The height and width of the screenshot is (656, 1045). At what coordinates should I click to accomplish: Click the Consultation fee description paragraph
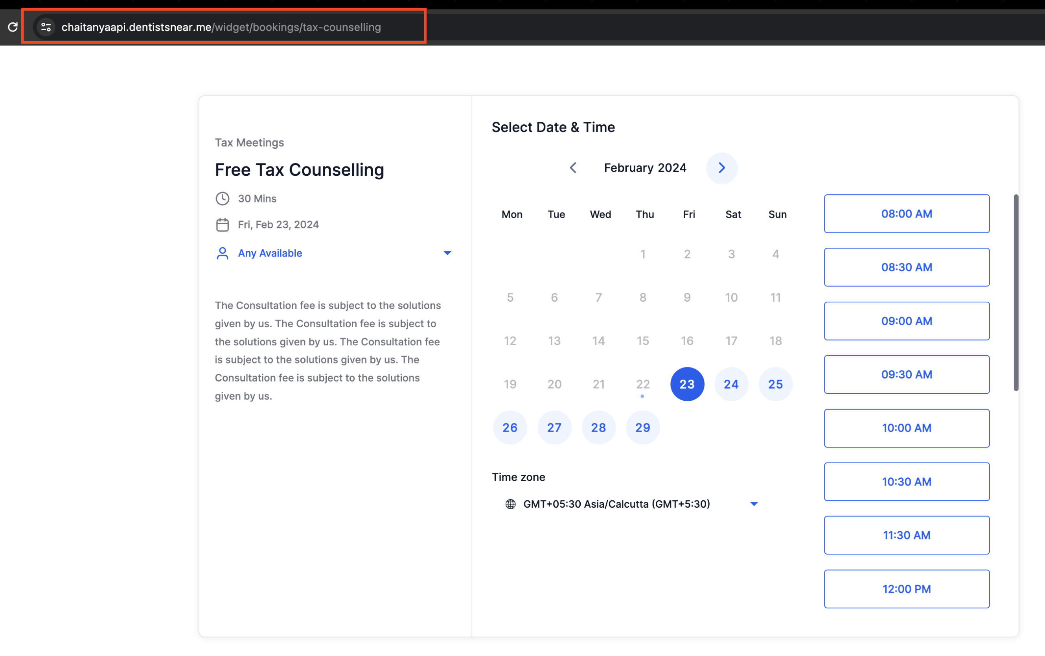328,350
